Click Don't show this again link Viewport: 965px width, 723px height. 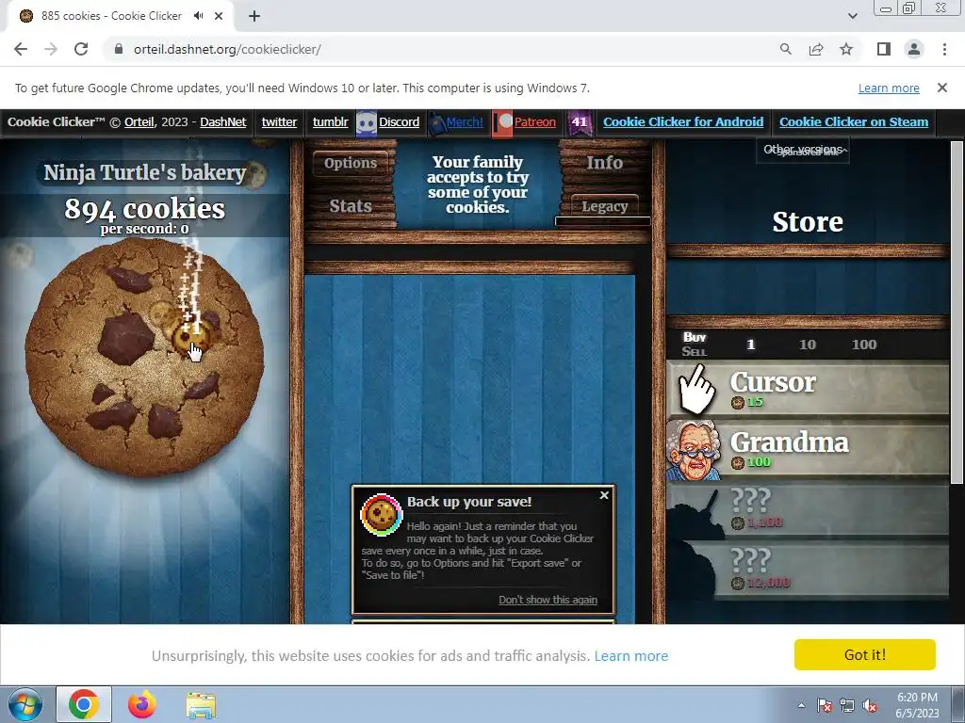(x=548, y=600)
